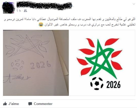
Task: Click the friends audience icon beside timestamp
Action: tap(26, 11)
